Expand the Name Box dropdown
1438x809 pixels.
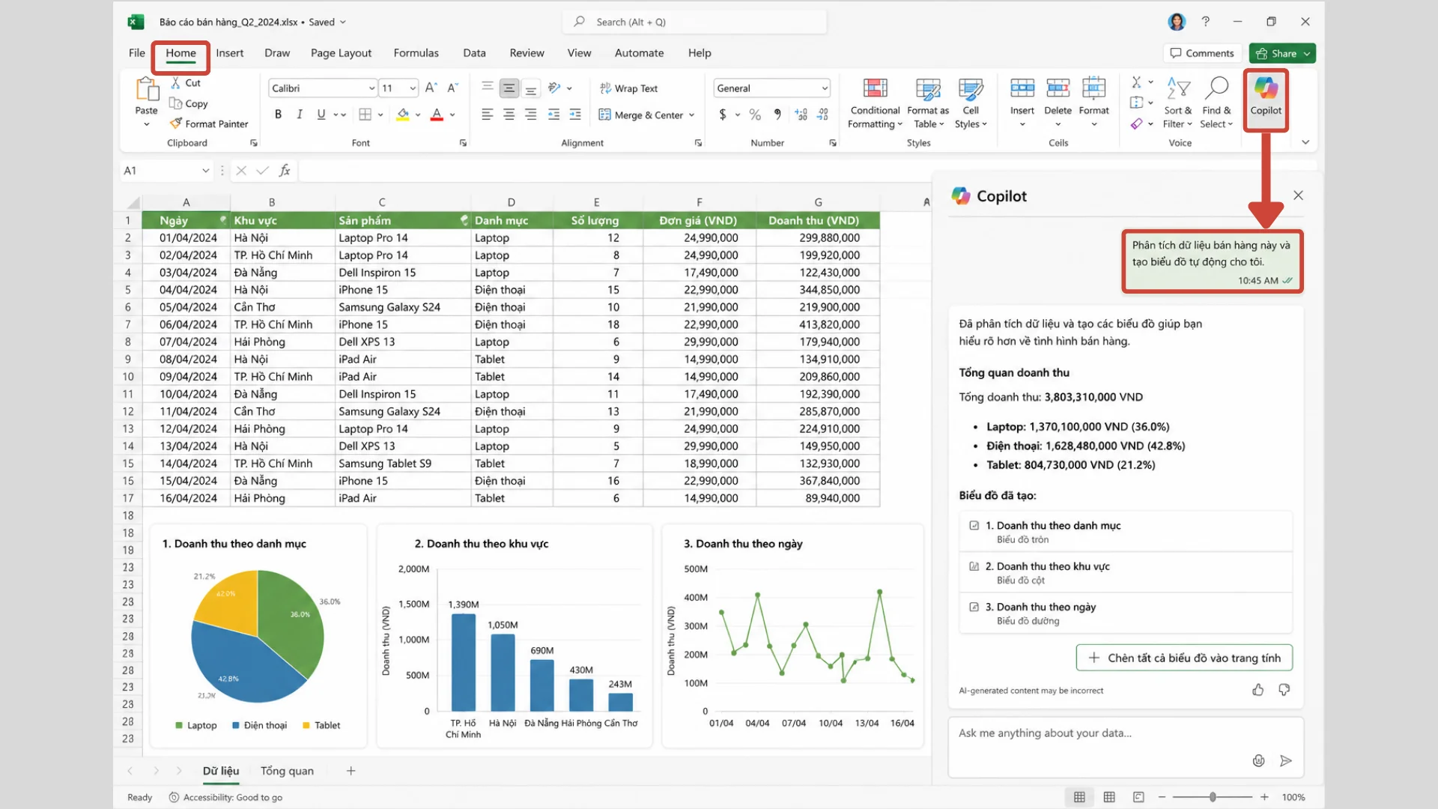(205, 171)
